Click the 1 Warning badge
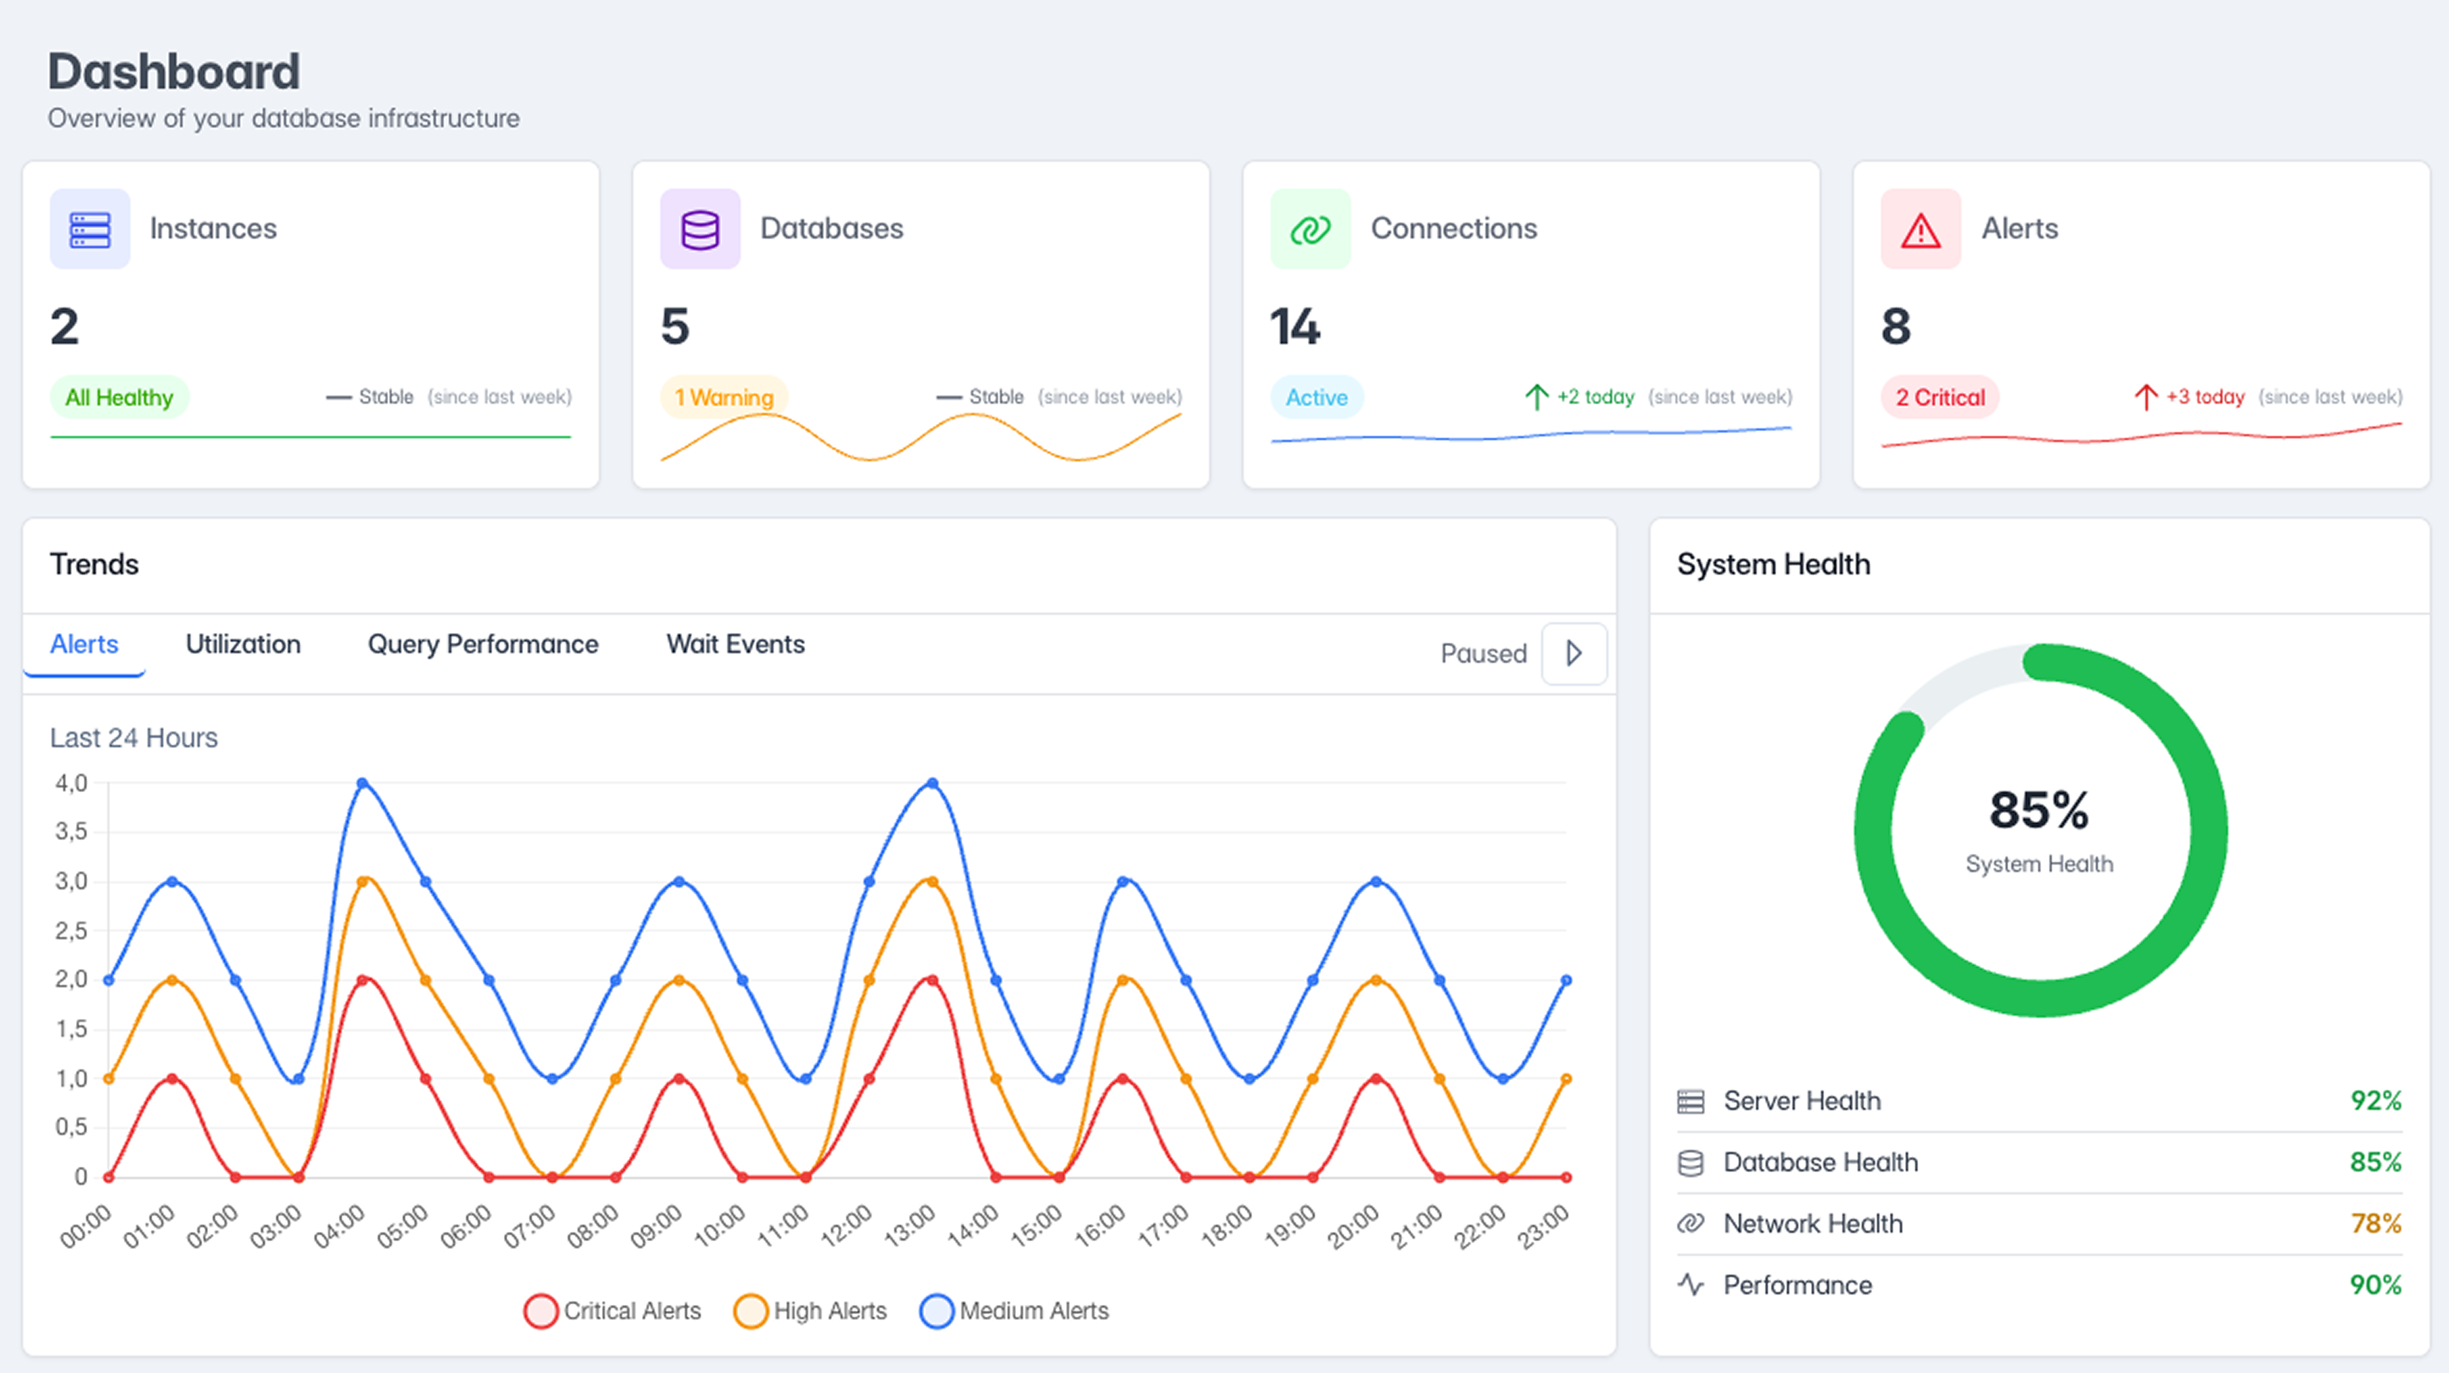This screenshot has height=1373, width=2449. 724,397
